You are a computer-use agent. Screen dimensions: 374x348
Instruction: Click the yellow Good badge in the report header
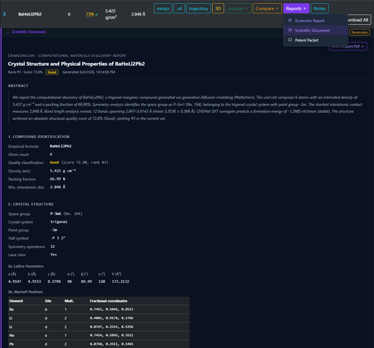click(x=52, y=72)
